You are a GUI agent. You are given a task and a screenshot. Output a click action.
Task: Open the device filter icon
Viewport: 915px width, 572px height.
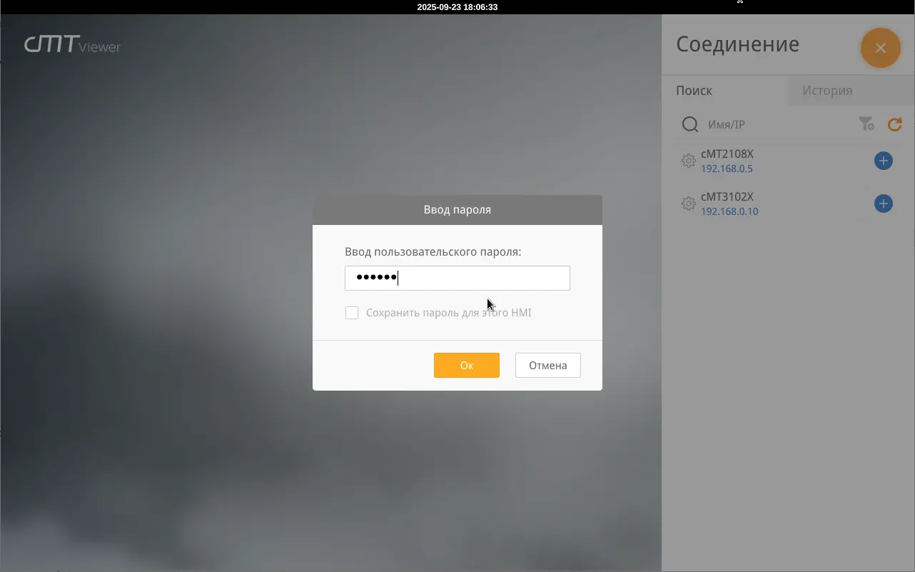pos(866,124)
